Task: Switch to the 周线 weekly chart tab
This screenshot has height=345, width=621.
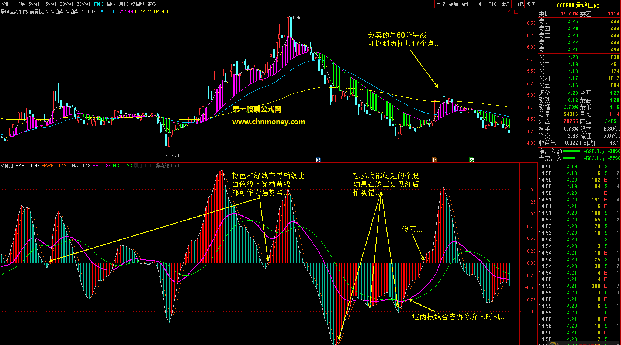Action: (111, 4)
